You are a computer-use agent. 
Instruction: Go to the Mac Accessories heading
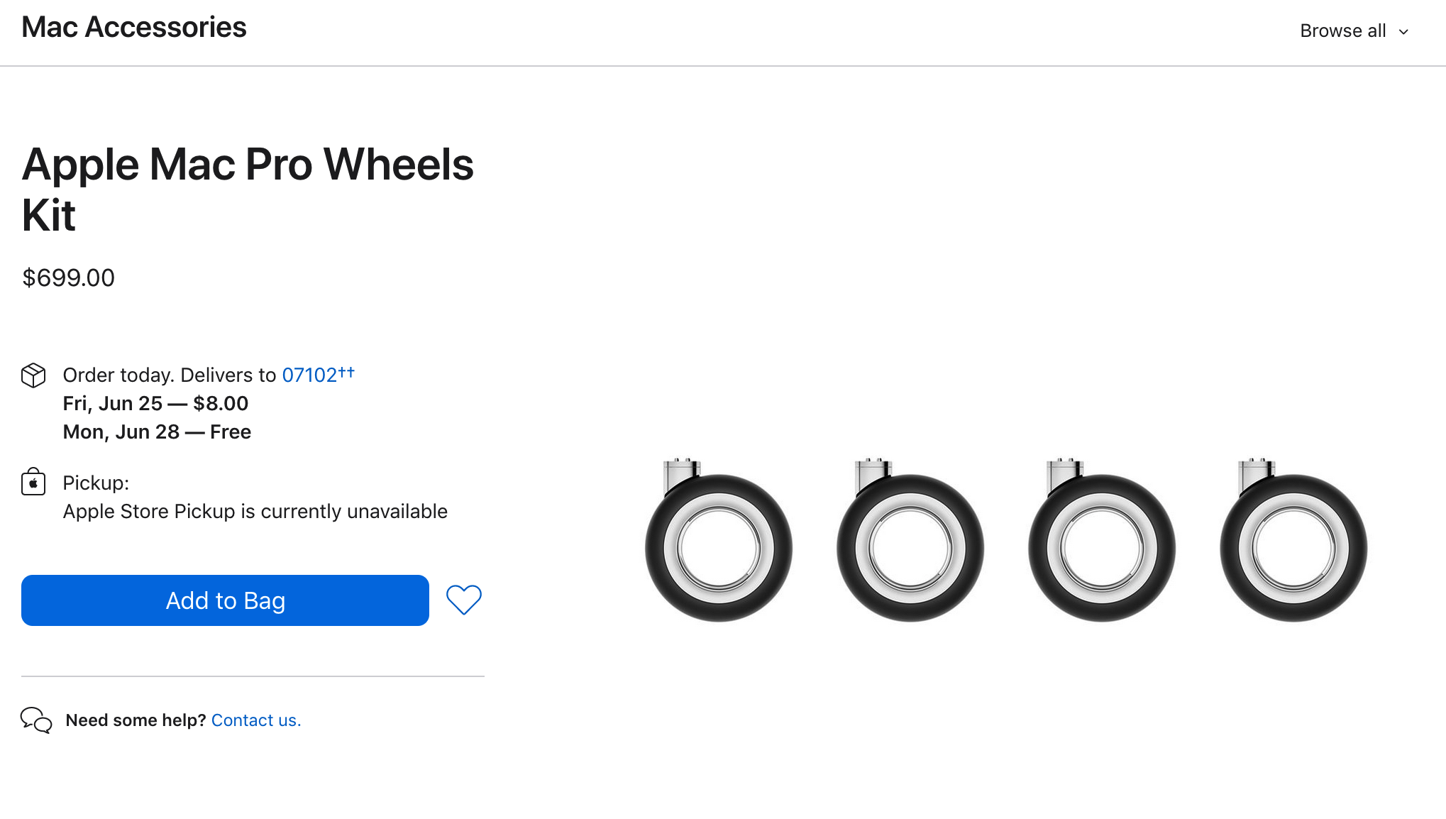[x=134, y=28]
